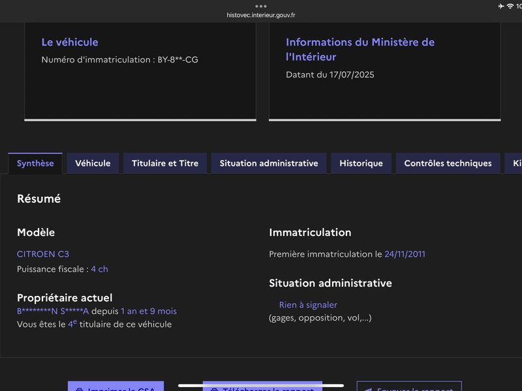Tap the histovec.interieur.gouv.fr address bar
The image size is (522, 391).
260,15
